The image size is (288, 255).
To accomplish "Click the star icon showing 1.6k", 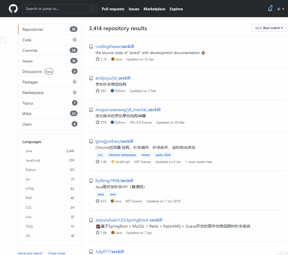I will [x=97, y=233].
